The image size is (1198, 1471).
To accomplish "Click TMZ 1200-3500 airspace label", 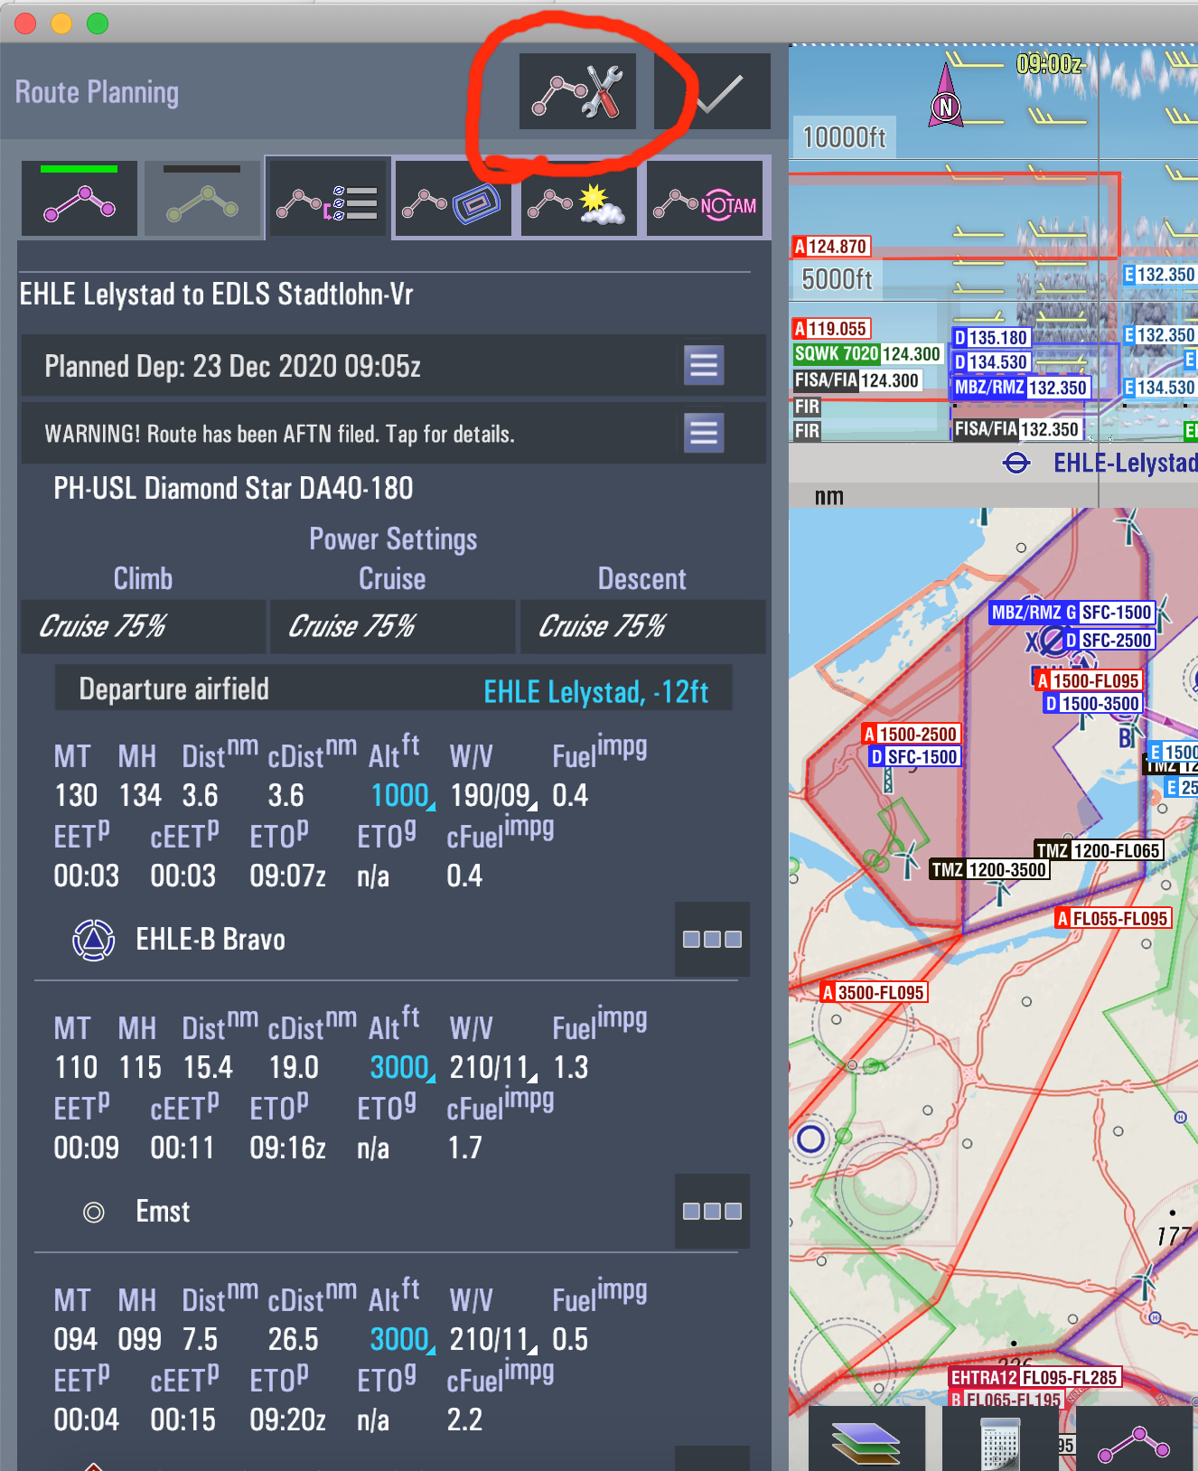I will tap(990, 870).
